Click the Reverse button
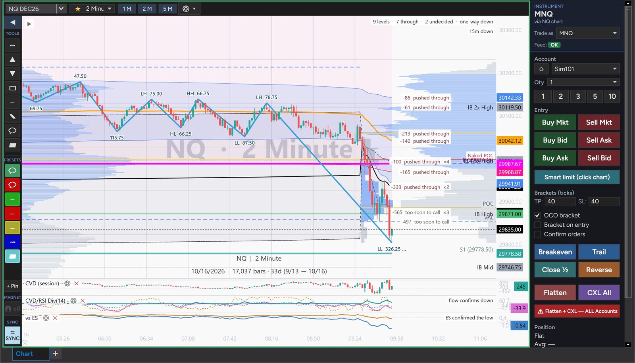 click(x=599, y=270)
